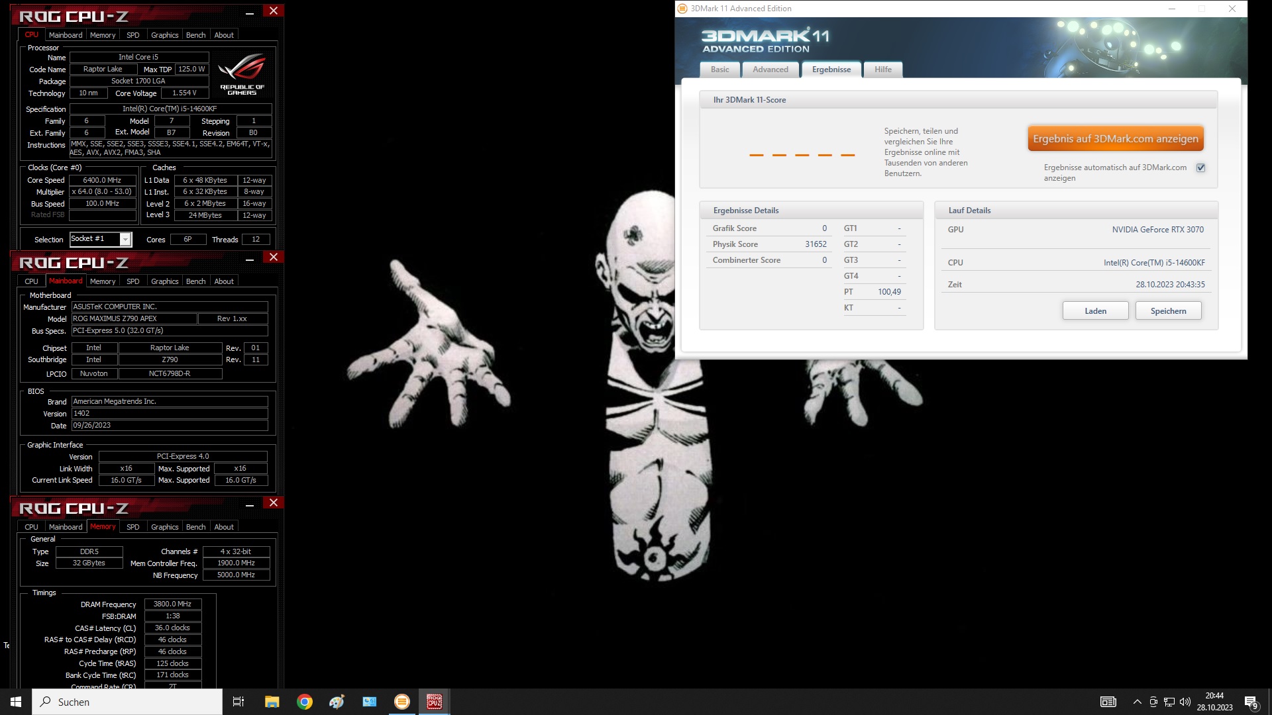
Task: Open the Meet Now tray icon
Action: pyautogui.click(x=1153, y=702)
